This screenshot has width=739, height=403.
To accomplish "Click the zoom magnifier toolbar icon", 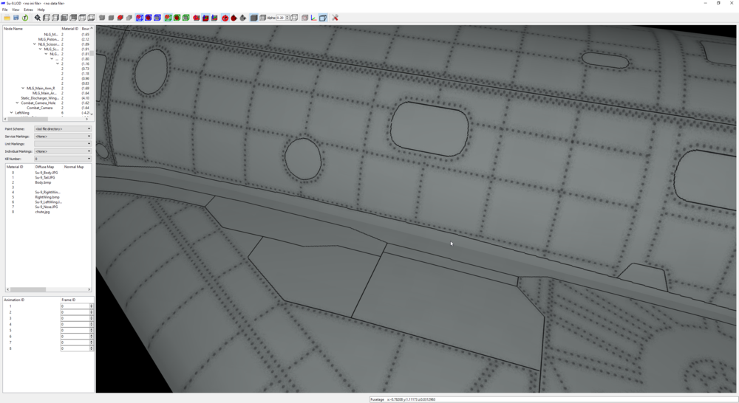I will point(37,18).
